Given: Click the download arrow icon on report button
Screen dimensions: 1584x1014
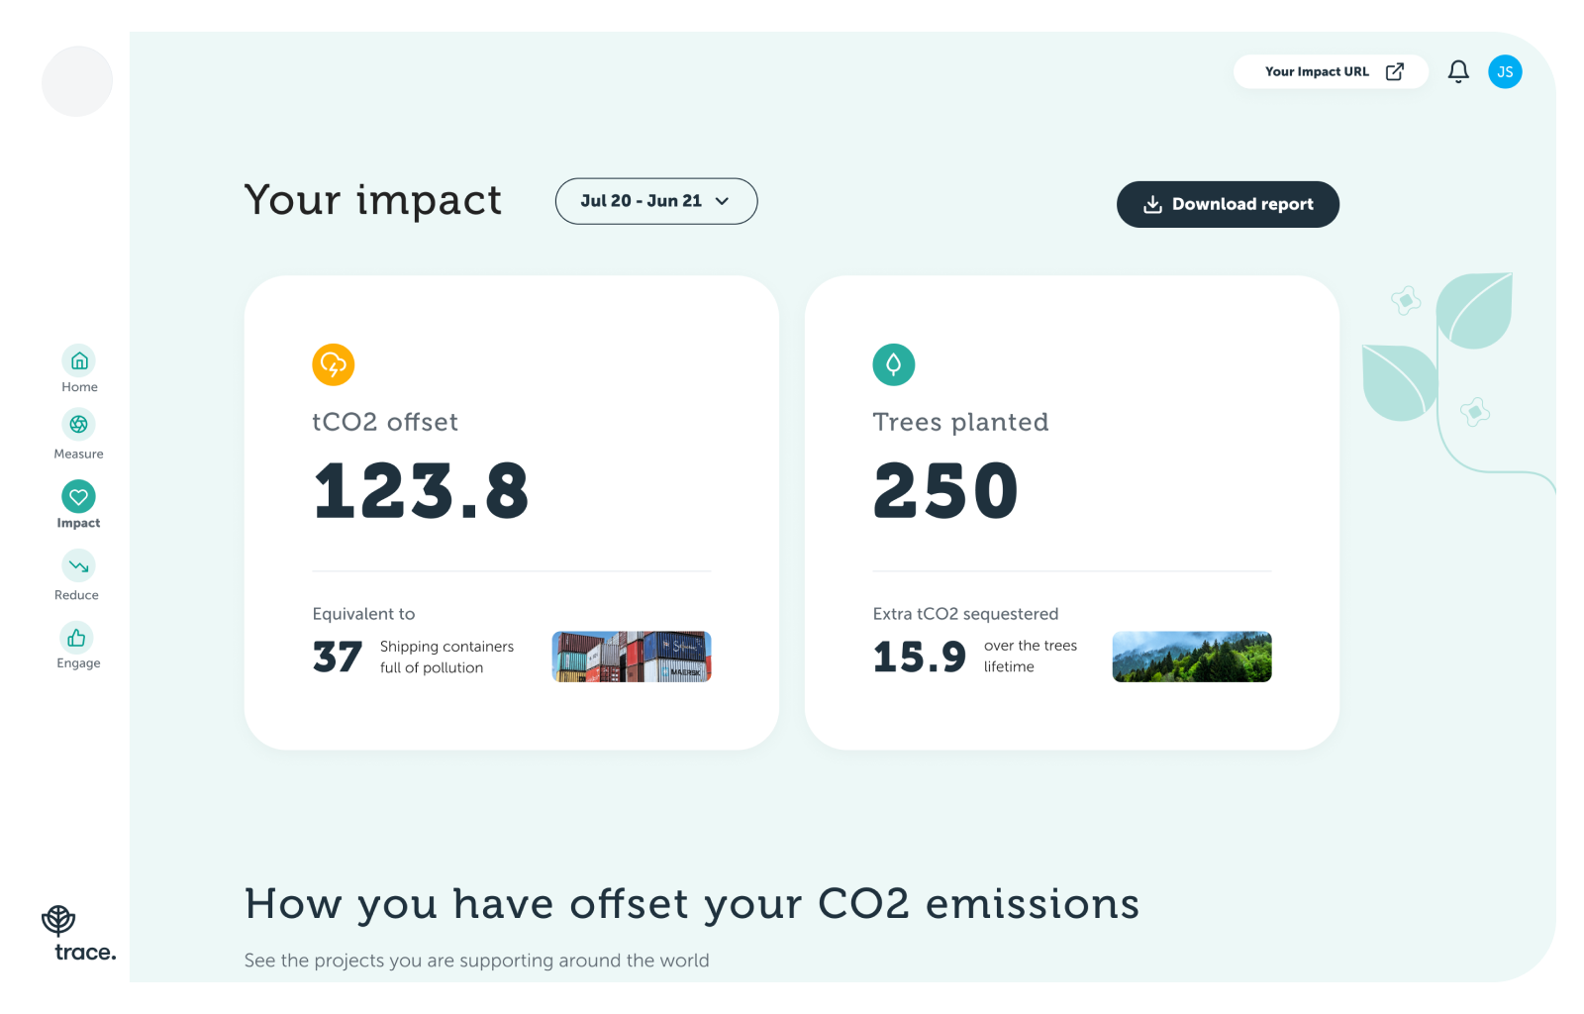Looking at the screenshot, I should pyautogui.click(x=1153, y=204).
